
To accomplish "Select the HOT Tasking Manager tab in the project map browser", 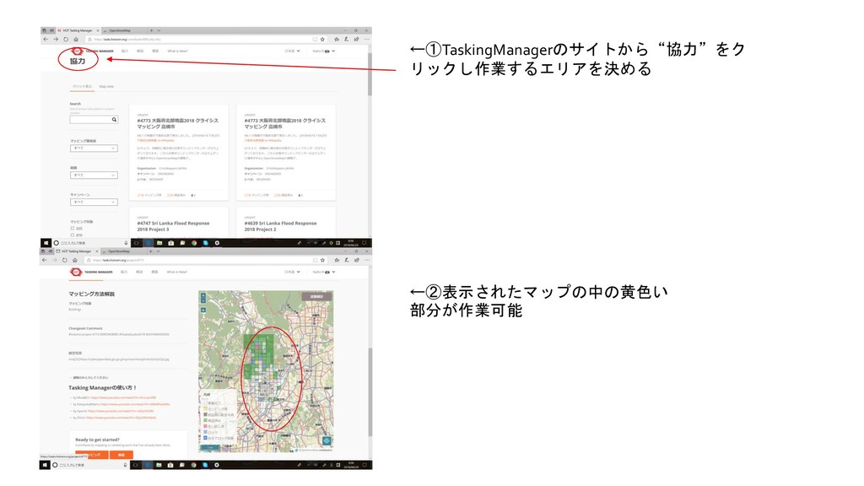I will tap(75, 251).
